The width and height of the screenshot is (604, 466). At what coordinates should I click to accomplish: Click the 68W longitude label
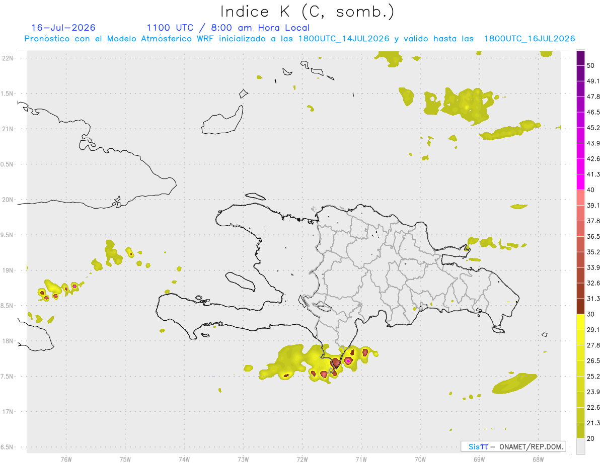(538, 459)
